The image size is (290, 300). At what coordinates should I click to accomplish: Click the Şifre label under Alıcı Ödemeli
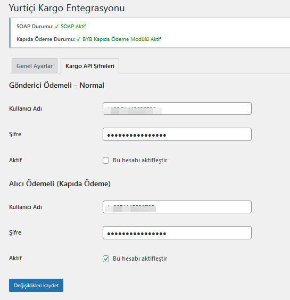click(15, 232)
